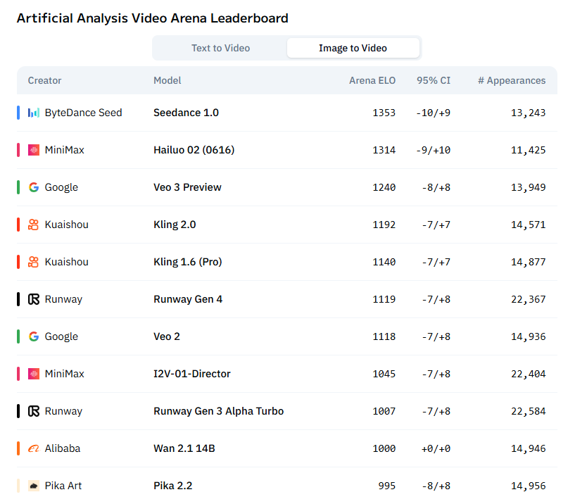Sort by the # Appearances column header
Image resolution: width=568 pixels, height=504 pixels.
click(x=512, y=80)
